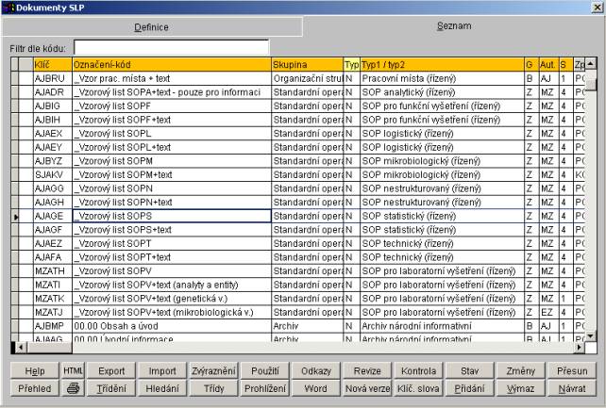Switch to the Definice tab
The image size is (606, 408).
tap(151, 27)
